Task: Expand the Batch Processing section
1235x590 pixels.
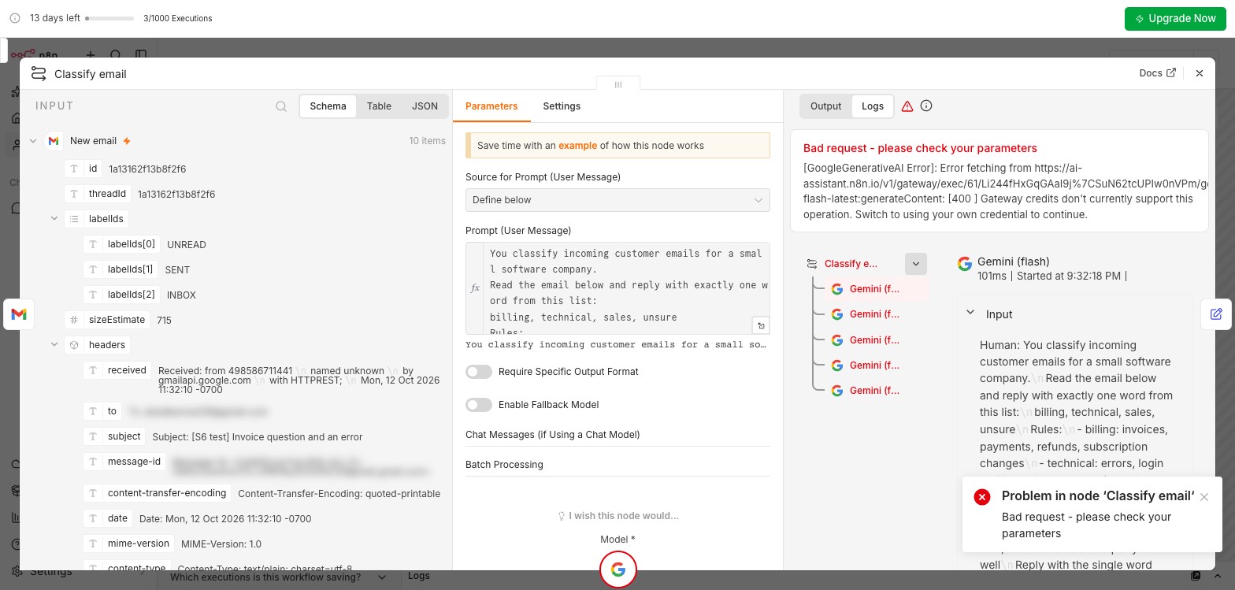Action: (617, 465)
